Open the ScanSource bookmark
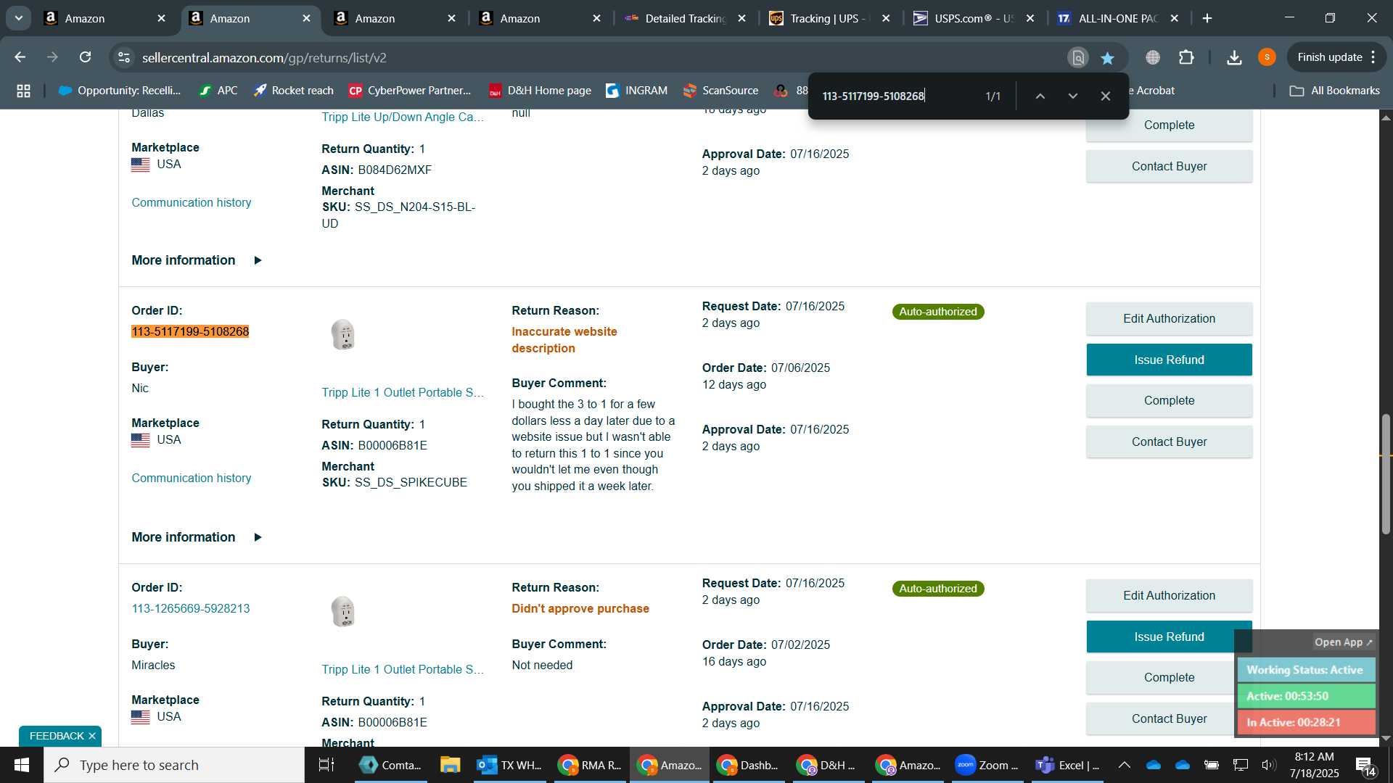 (x=720, y=91)
